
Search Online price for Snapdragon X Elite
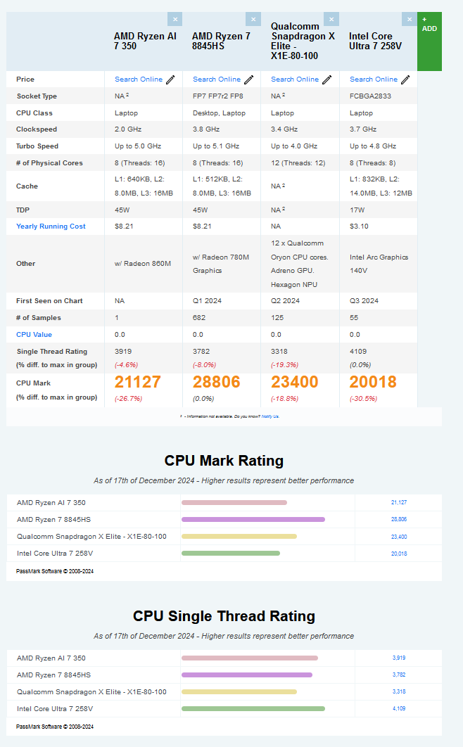point(295,79)
